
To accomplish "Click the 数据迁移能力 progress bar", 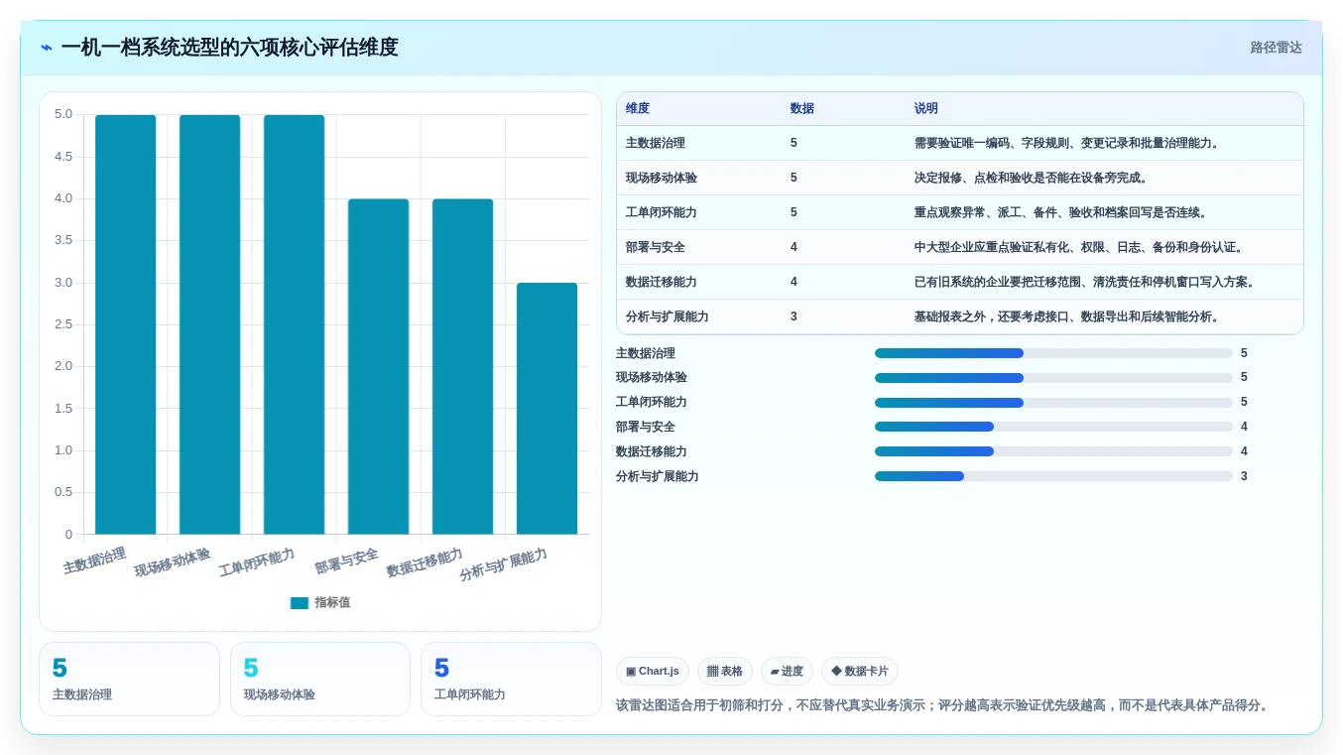I will 1053,451.
